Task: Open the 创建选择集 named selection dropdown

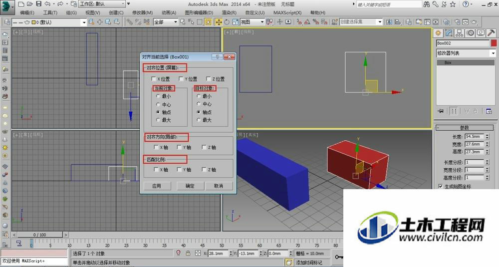Action: [361, 21]
